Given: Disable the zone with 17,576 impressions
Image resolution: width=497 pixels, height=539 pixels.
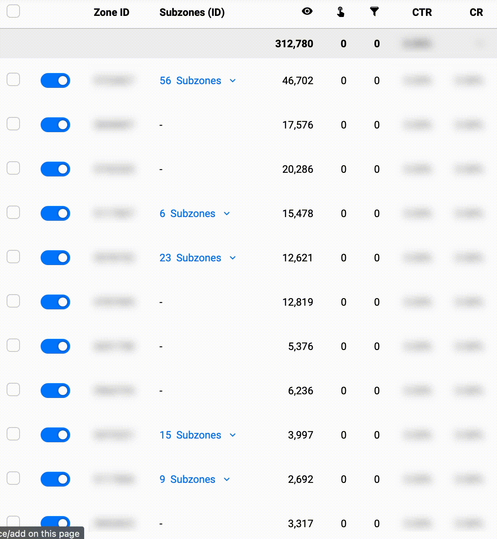Looking at the screenshot, I should (x=55, y=125).
